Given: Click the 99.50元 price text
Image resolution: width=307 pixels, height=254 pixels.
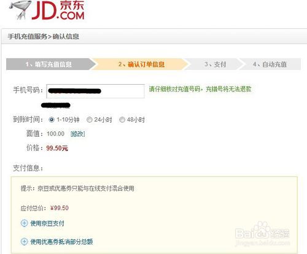Looking at the screenshot, I should pyautogui.click(x=57, y=148).
